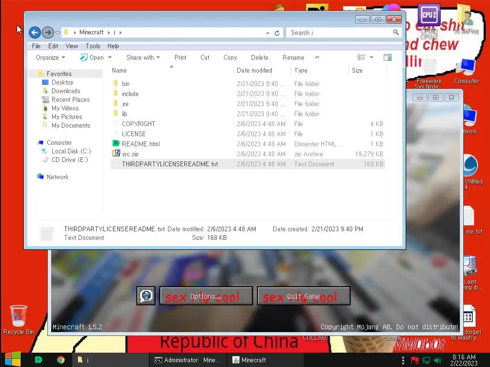Open Local Disk (C:) in navigation pane

(71, 151)
